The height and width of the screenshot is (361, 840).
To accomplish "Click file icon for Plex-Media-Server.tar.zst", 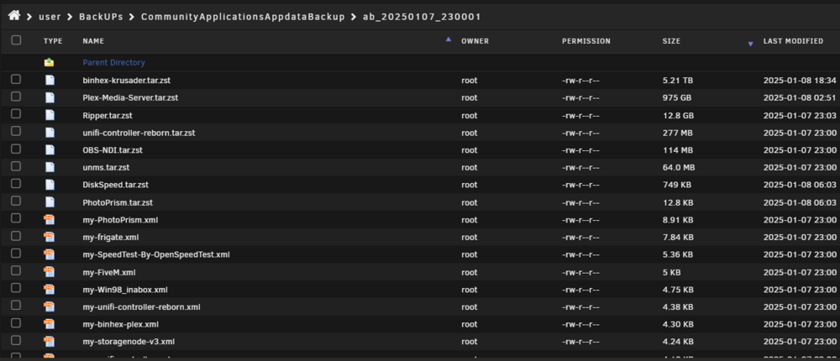I will (50, 98).
